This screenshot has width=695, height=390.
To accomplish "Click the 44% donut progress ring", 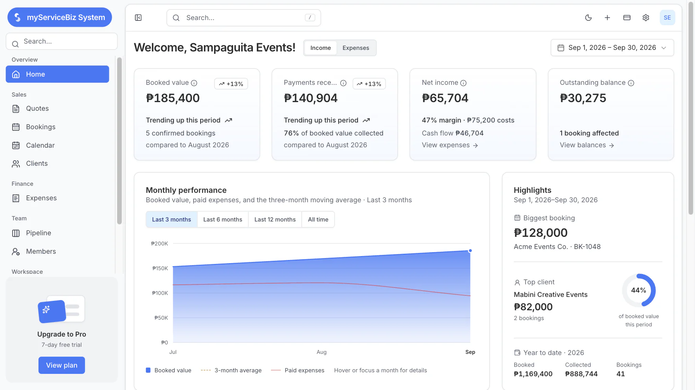I will pos(639,290).
